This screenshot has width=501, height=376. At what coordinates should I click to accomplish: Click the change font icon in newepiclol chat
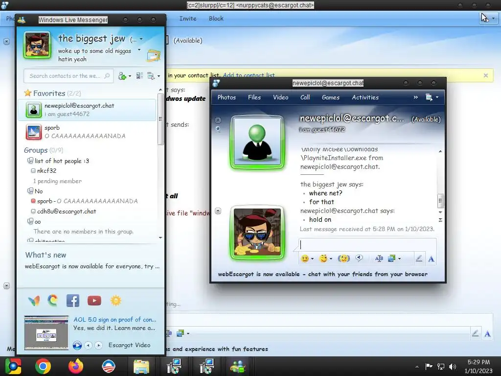(x=379, y=258)
